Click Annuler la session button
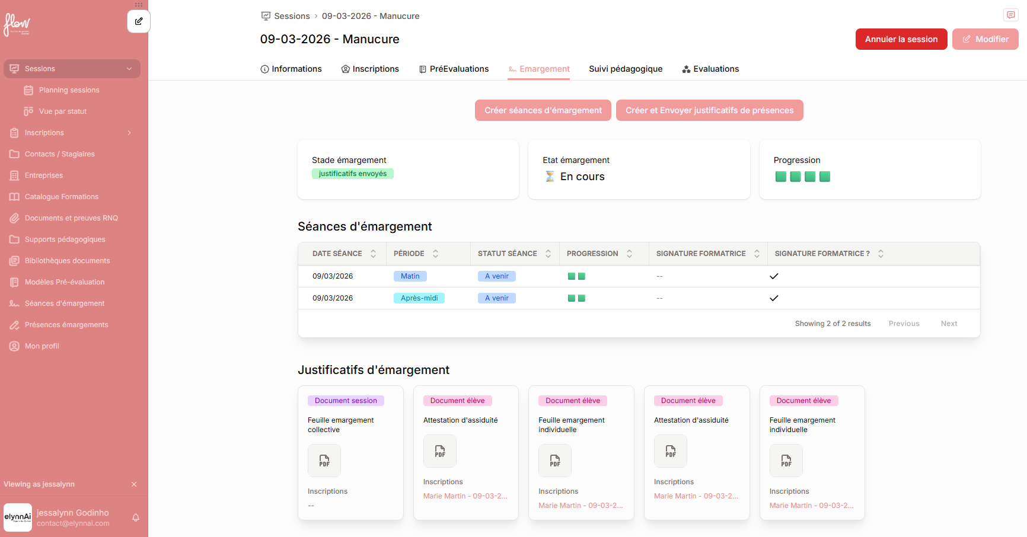Image resolution: width=1027 pixels, height=537 pixels. click(901, 39)
